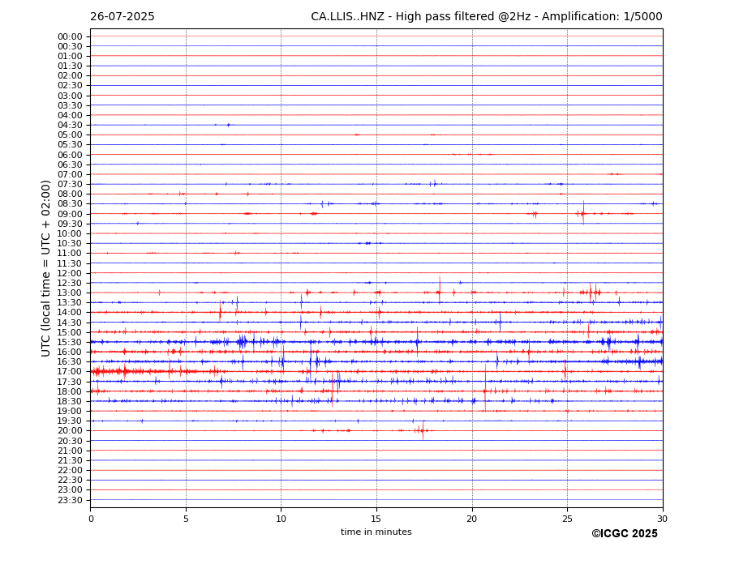
Task: Click the 15:00 row label
Action: (x=70, y=332)
